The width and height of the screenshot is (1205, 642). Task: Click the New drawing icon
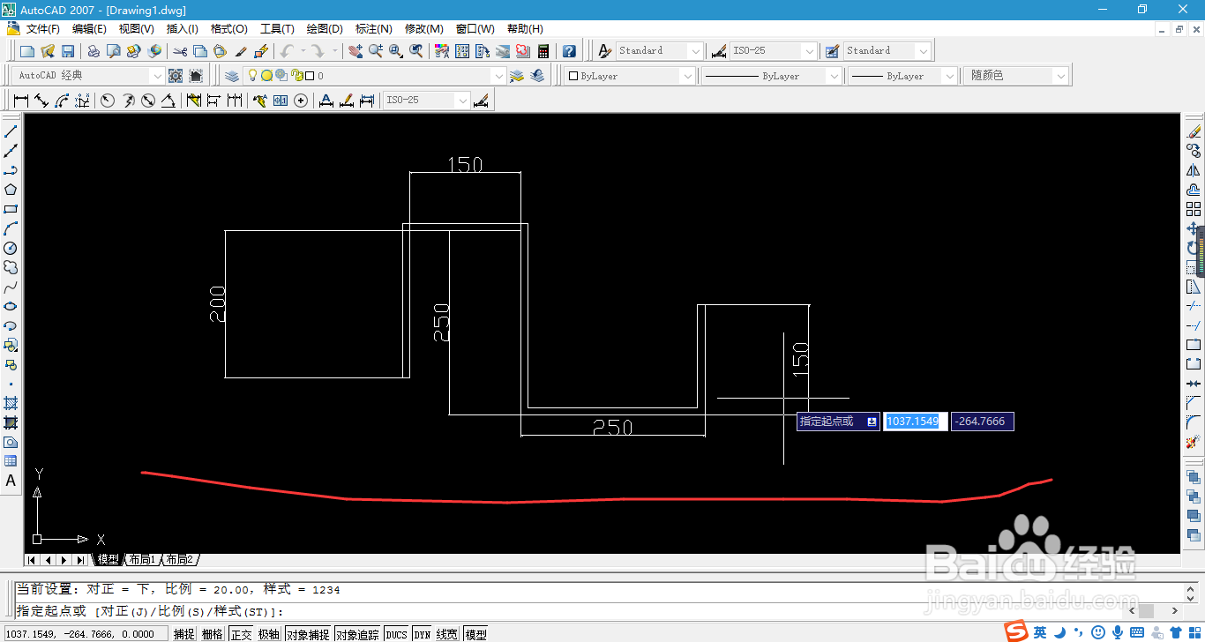click(x=27, y=51)
